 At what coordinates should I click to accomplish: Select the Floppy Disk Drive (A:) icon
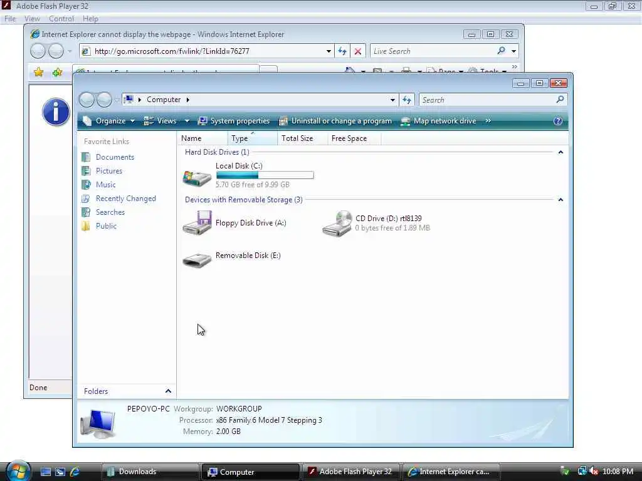pos(197,223)
